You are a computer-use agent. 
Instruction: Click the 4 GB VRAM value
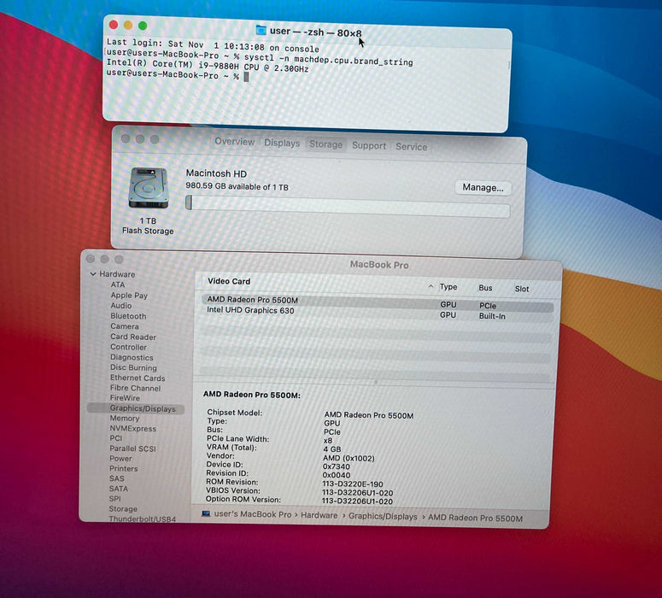point(332,448)
